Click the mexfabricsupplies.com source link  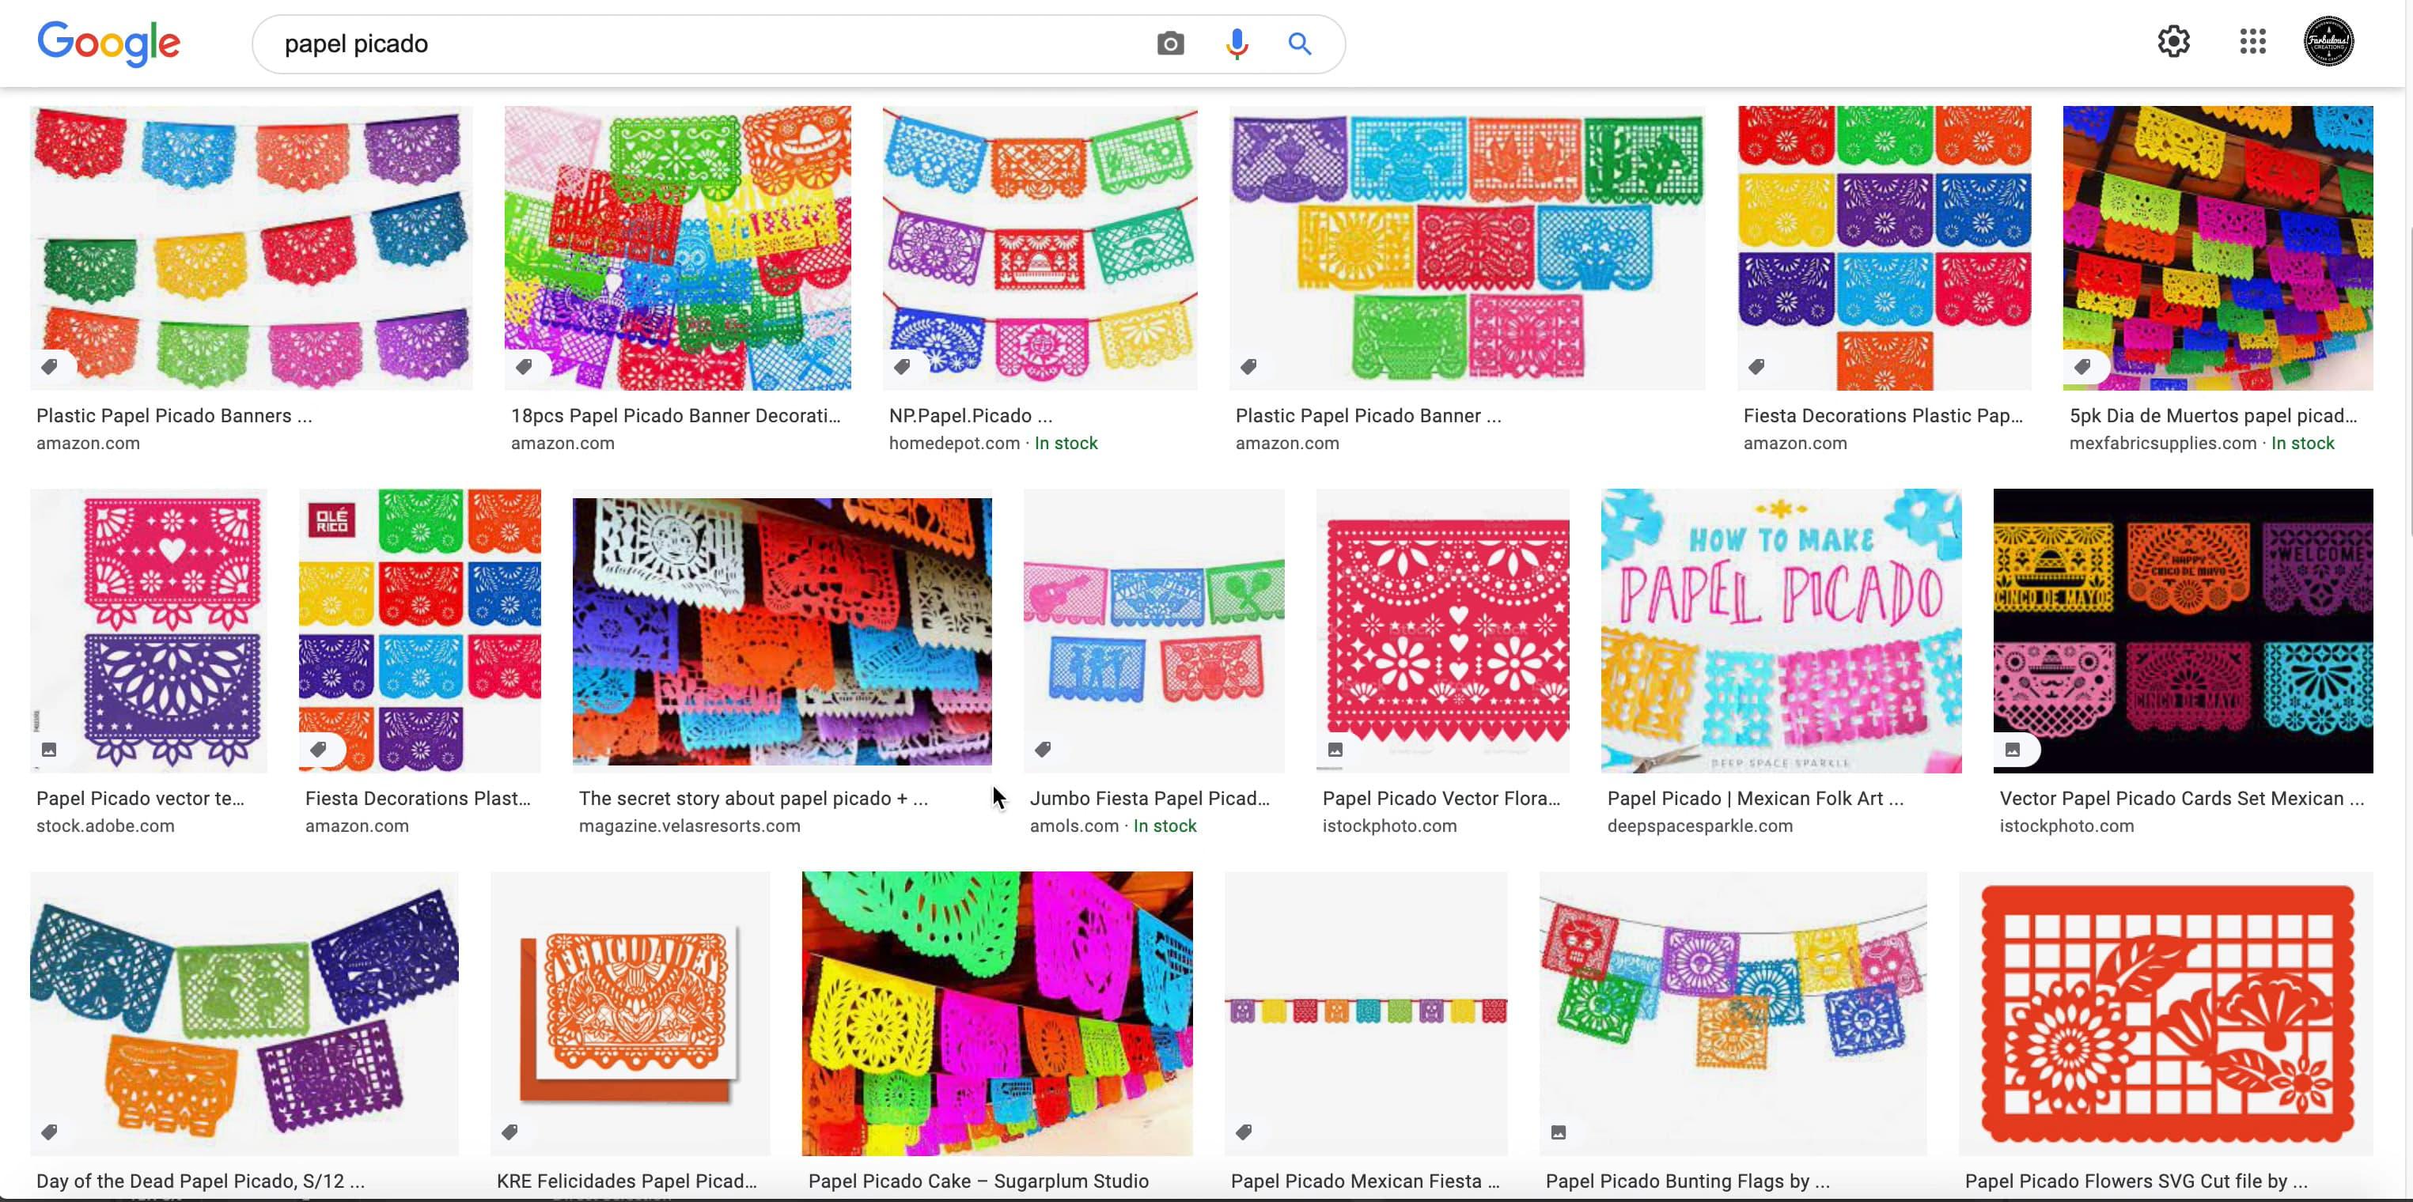click(x=2162, y=444)
